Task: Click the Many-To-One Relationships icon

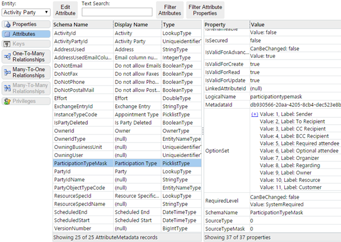Action: tap(8, 72)
